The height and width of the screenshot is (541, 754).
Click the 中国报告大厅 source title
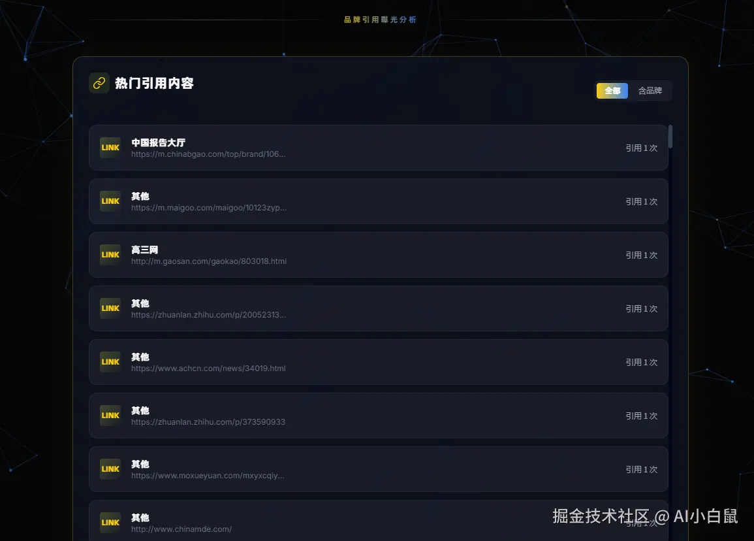158,142
